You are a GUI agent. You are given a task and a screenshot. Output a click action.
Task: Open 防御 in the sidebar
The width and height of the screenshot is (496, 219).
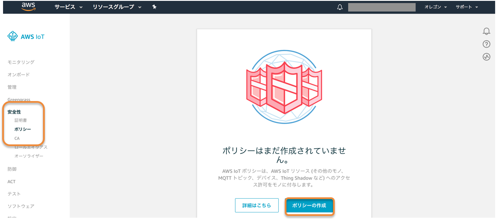click(12, 169)
